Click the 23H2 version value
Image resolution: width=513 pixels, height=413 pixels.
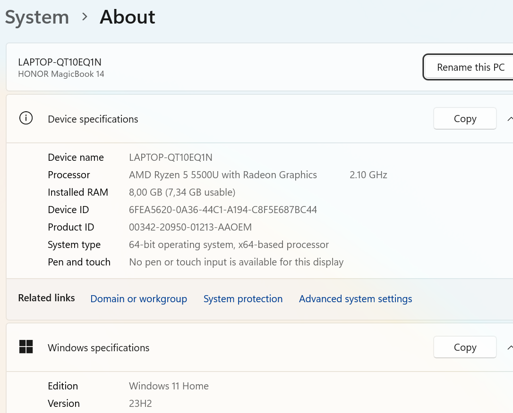point(140,404)
